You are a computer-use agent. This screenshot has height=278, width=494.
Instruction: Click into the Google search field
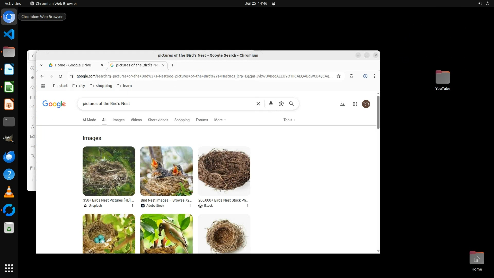[x=167, y=104]
